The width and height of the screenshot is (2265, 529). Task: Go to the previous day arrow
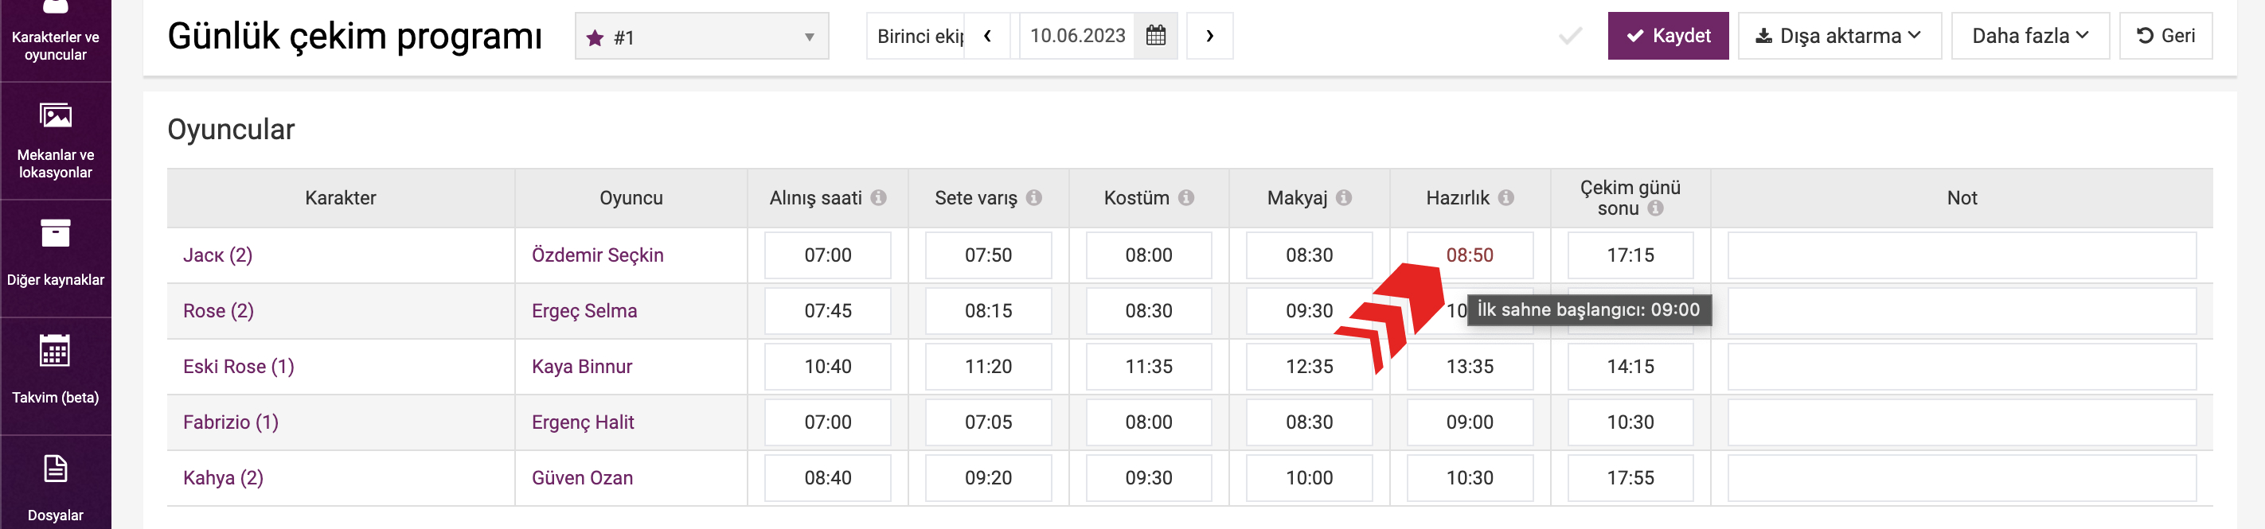[x=987, y=36]
